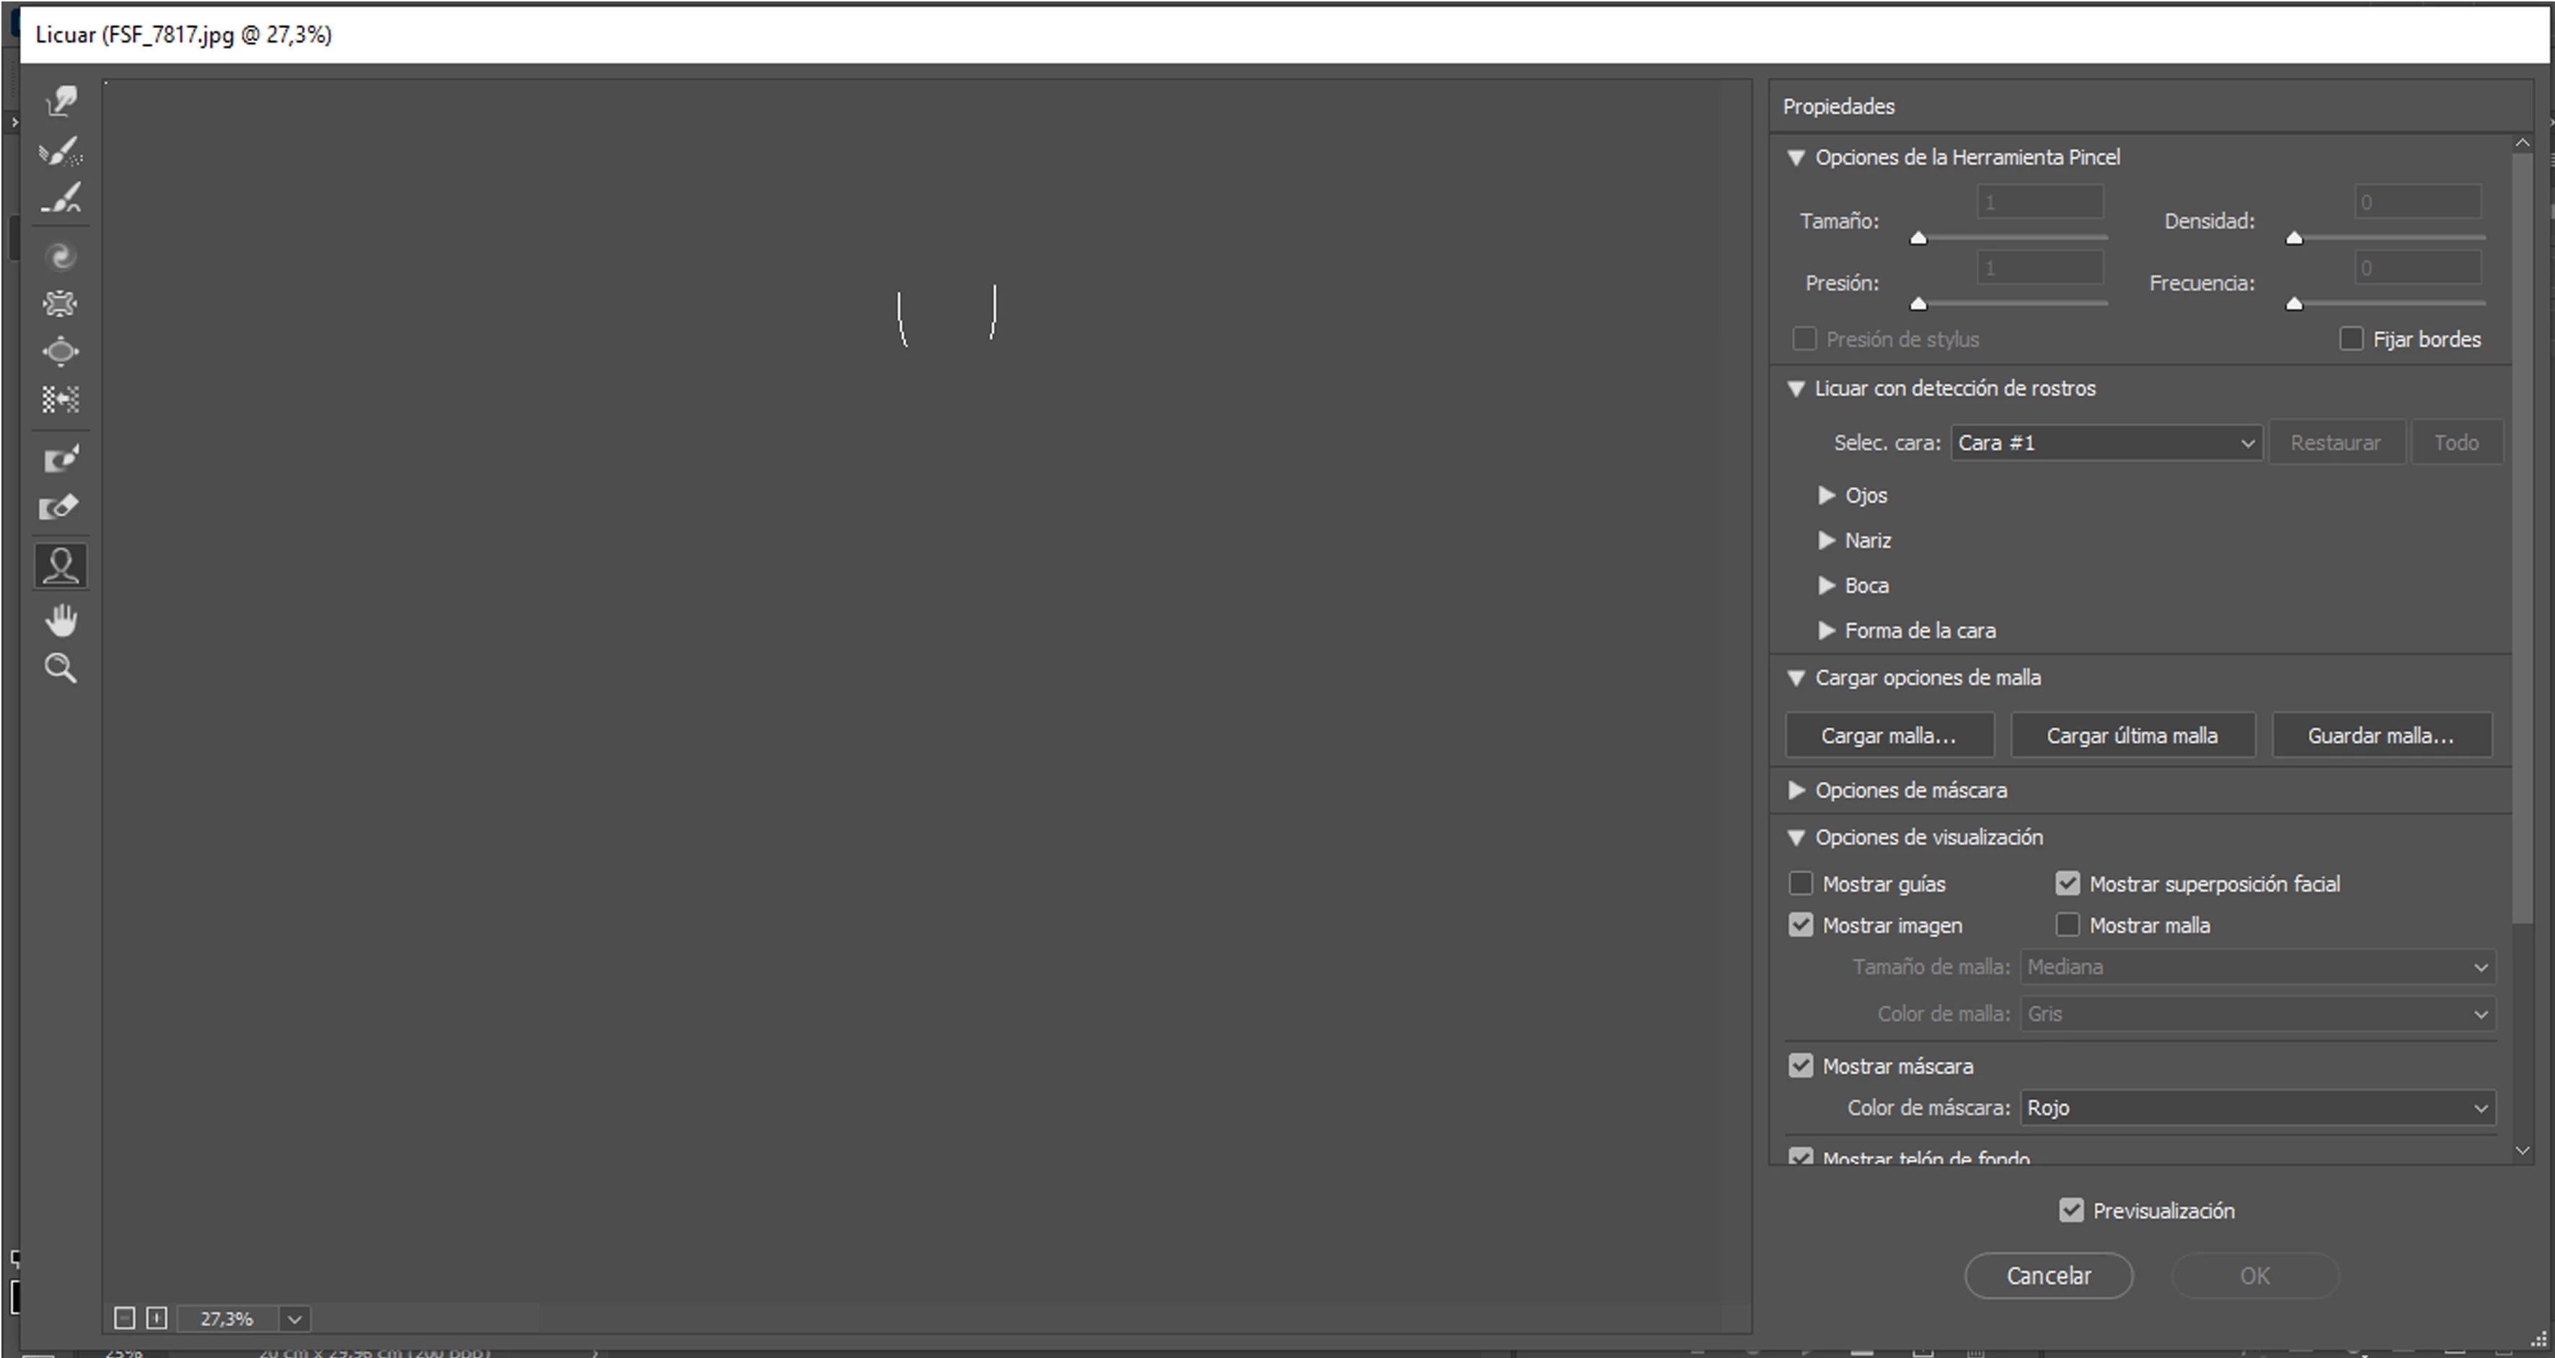Screen dimensions: 2555x1358
Task: Select the Twirl Clockwise tool
Action: coord(61,257)
